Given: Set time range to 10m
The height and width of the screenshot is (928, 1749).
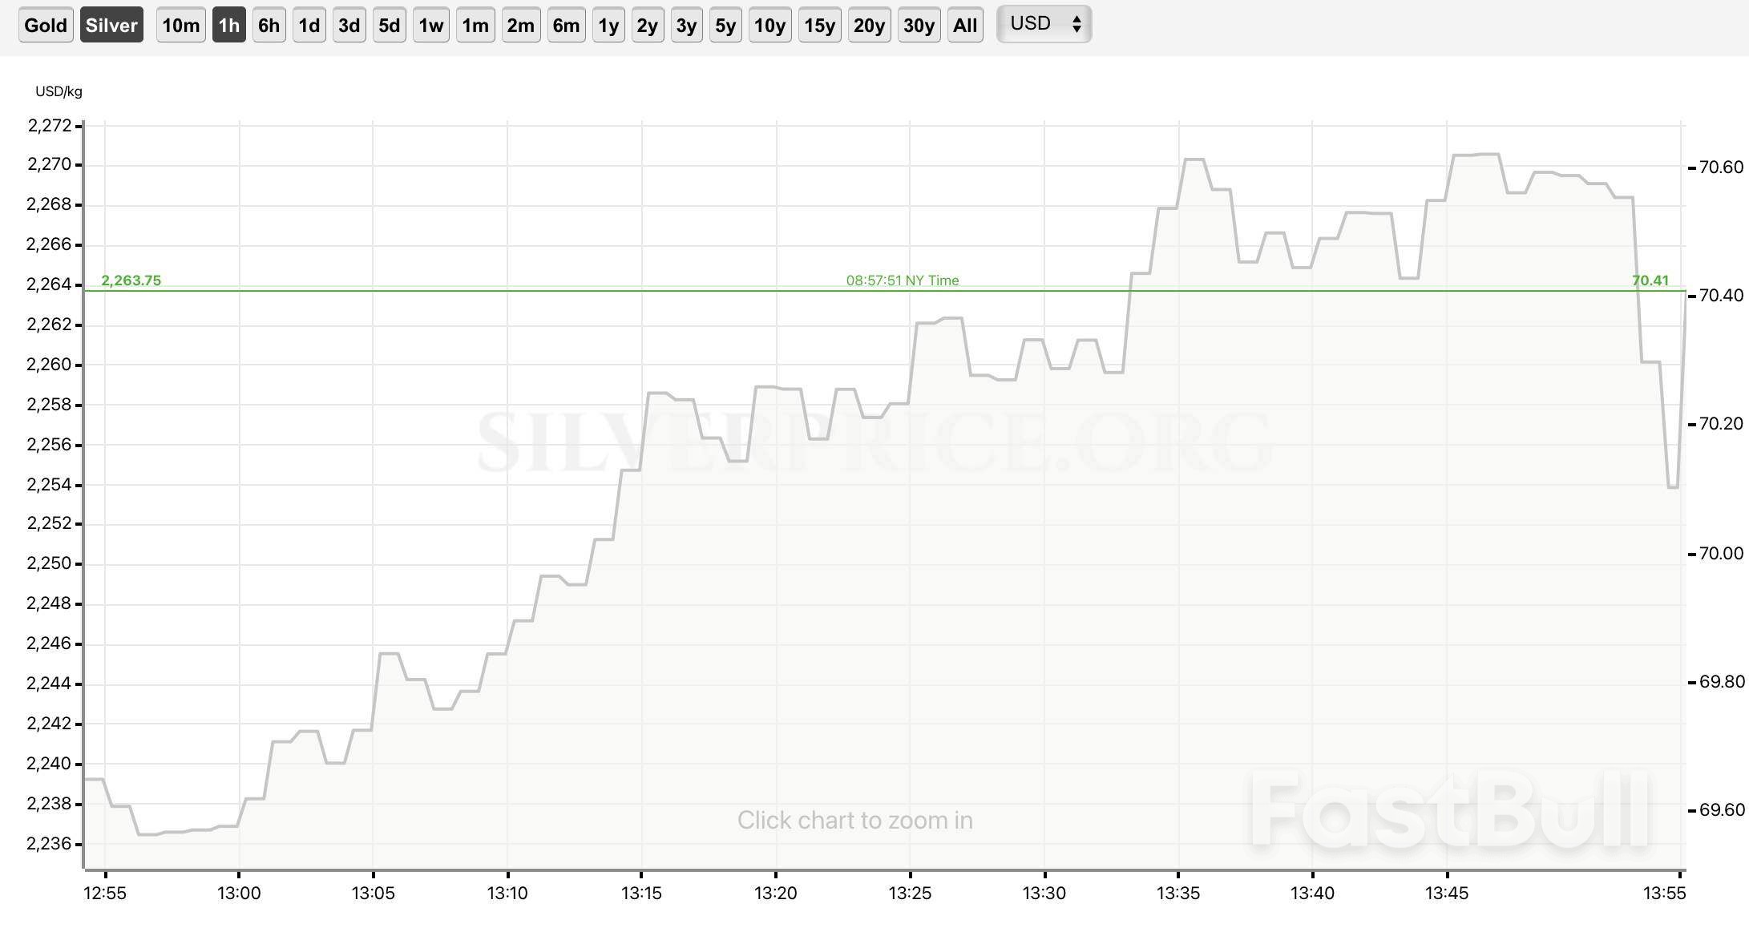Looking at the screenshot, I should [x=180, y=26].
